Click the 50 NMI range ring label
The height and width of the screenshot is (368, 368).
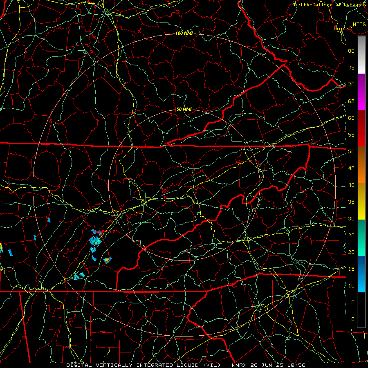point(184,109)
